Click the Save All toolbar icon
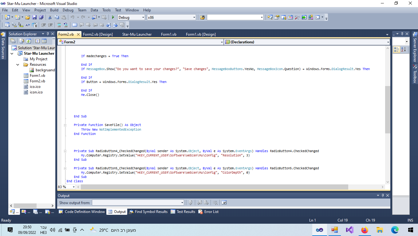Viewport: 418px width, 236px height. 41,18
